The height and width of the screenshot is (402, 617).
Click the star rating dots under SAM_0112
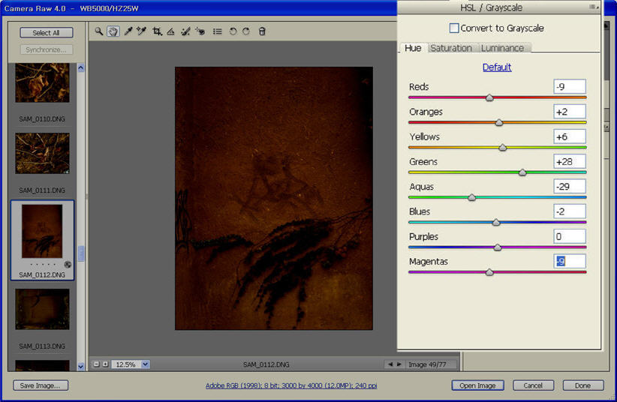coord(43,264)
